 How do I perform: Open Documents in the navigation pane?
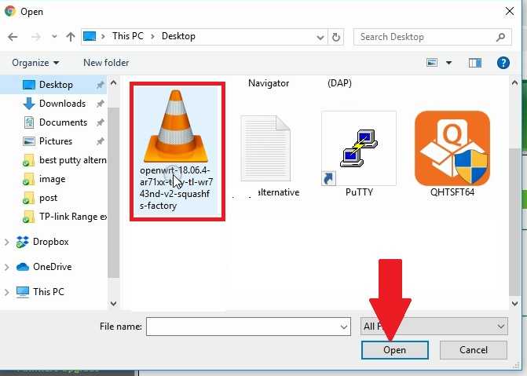(x=63, y=122)
